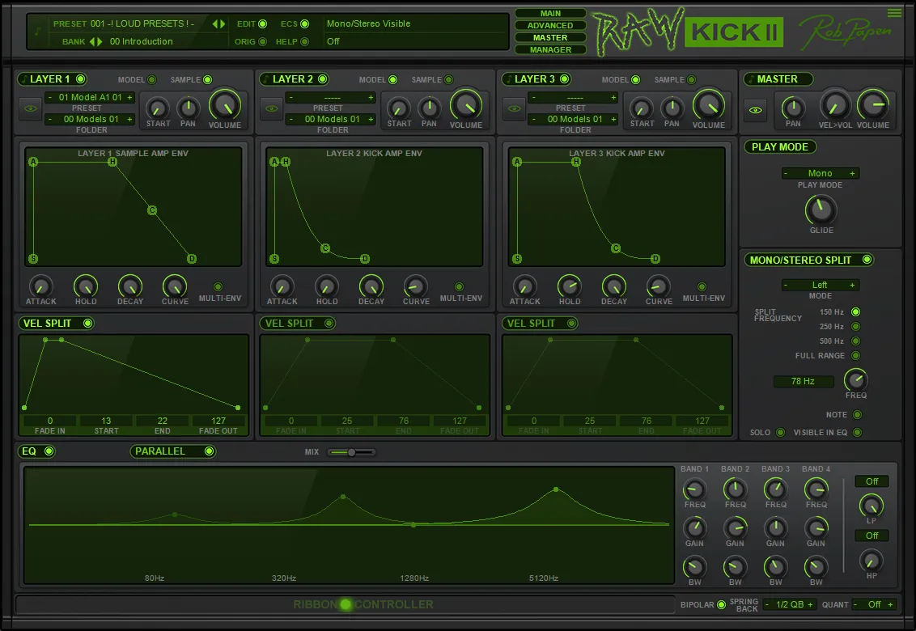Enable EDIT preset mode
This screenshot has height=631, width=916.
pyautogui.click(x=262, y=24)
